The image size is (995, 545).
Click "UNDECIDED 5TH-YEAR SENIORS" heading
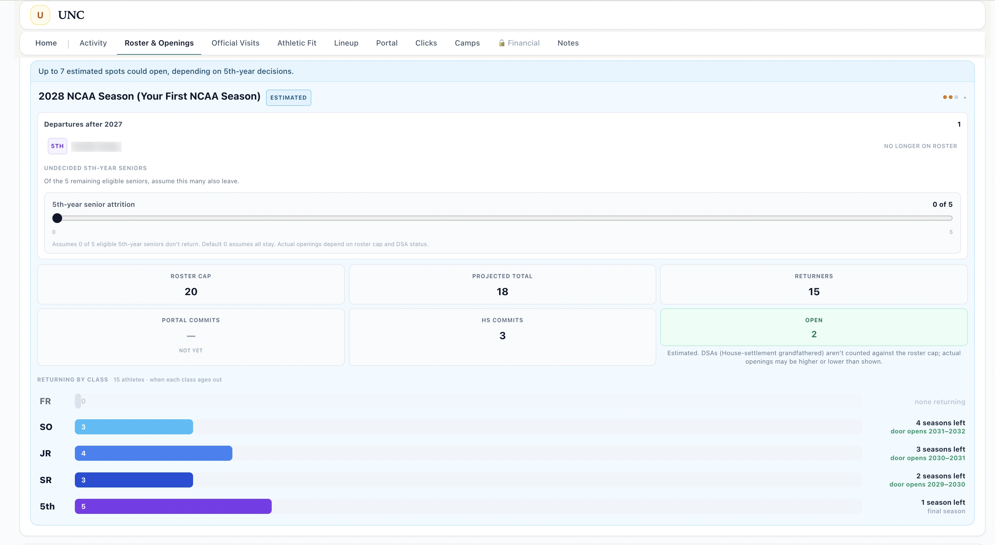[x=95, y=168]
